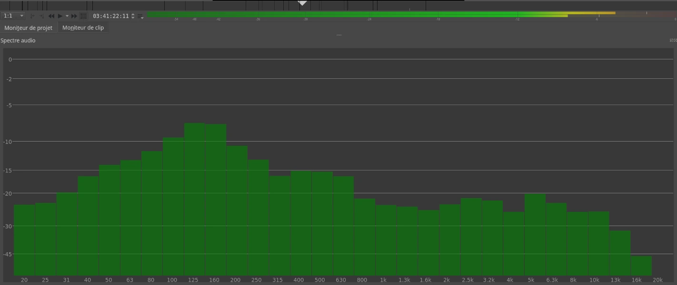This screenshot has height=285, width=677.
Task: Close the Spectre audio panel
Action: click(675, 40)
